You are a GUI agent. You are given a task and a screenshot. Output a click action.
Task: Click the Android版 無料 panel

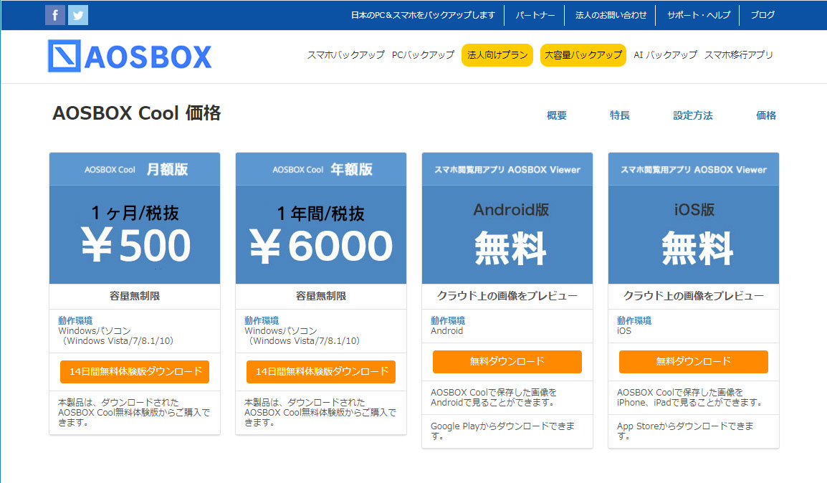(x=507, y=234)
